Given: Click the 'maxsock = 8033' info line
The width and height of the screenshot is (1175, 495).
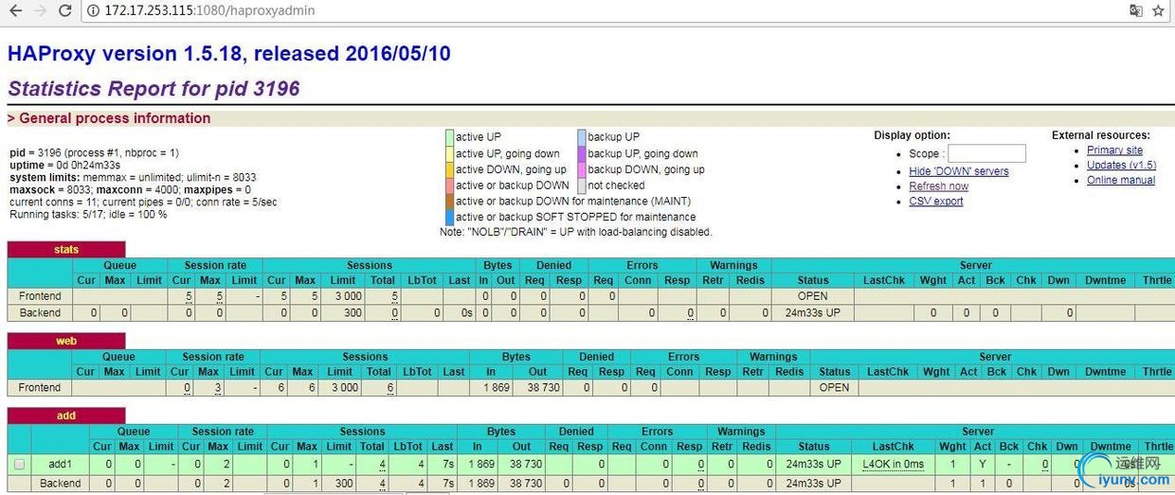Looking at the screenshot, I should coord(130,189).
